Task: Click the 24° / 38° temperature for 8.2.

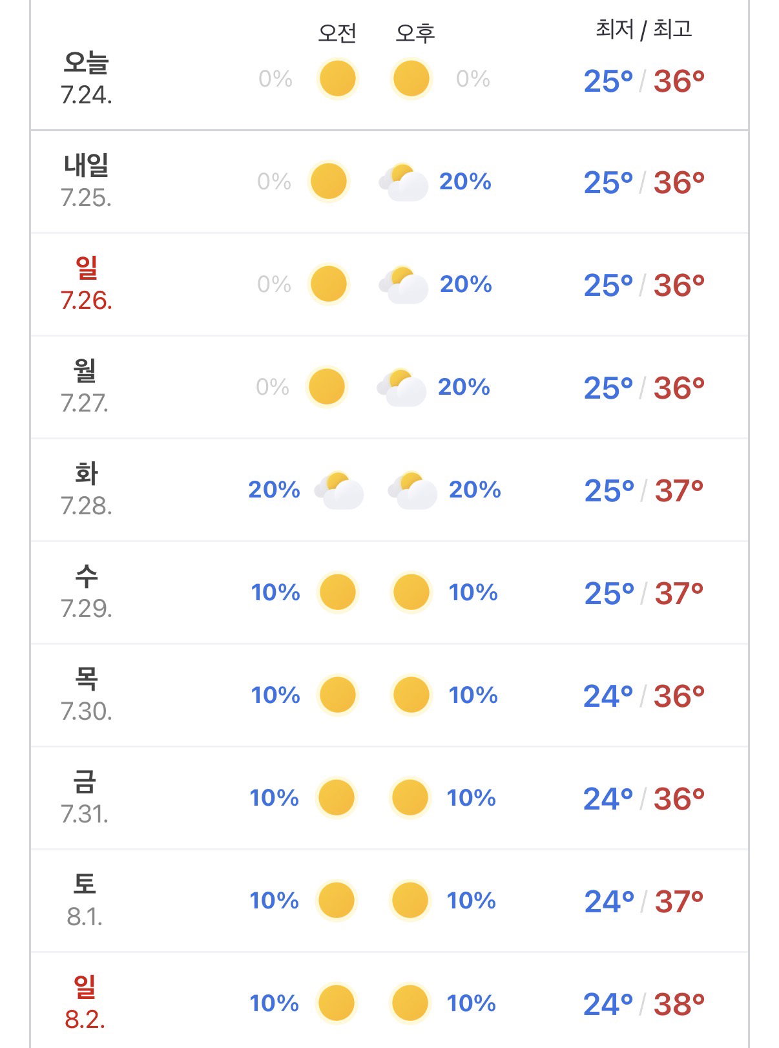Action: click(644, 1004)
